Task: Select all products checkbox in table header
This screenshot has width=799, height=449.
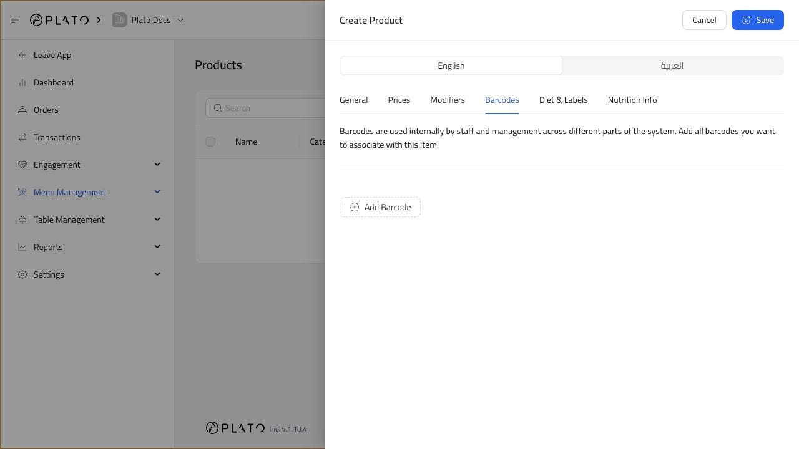Action: coord(210,142)
